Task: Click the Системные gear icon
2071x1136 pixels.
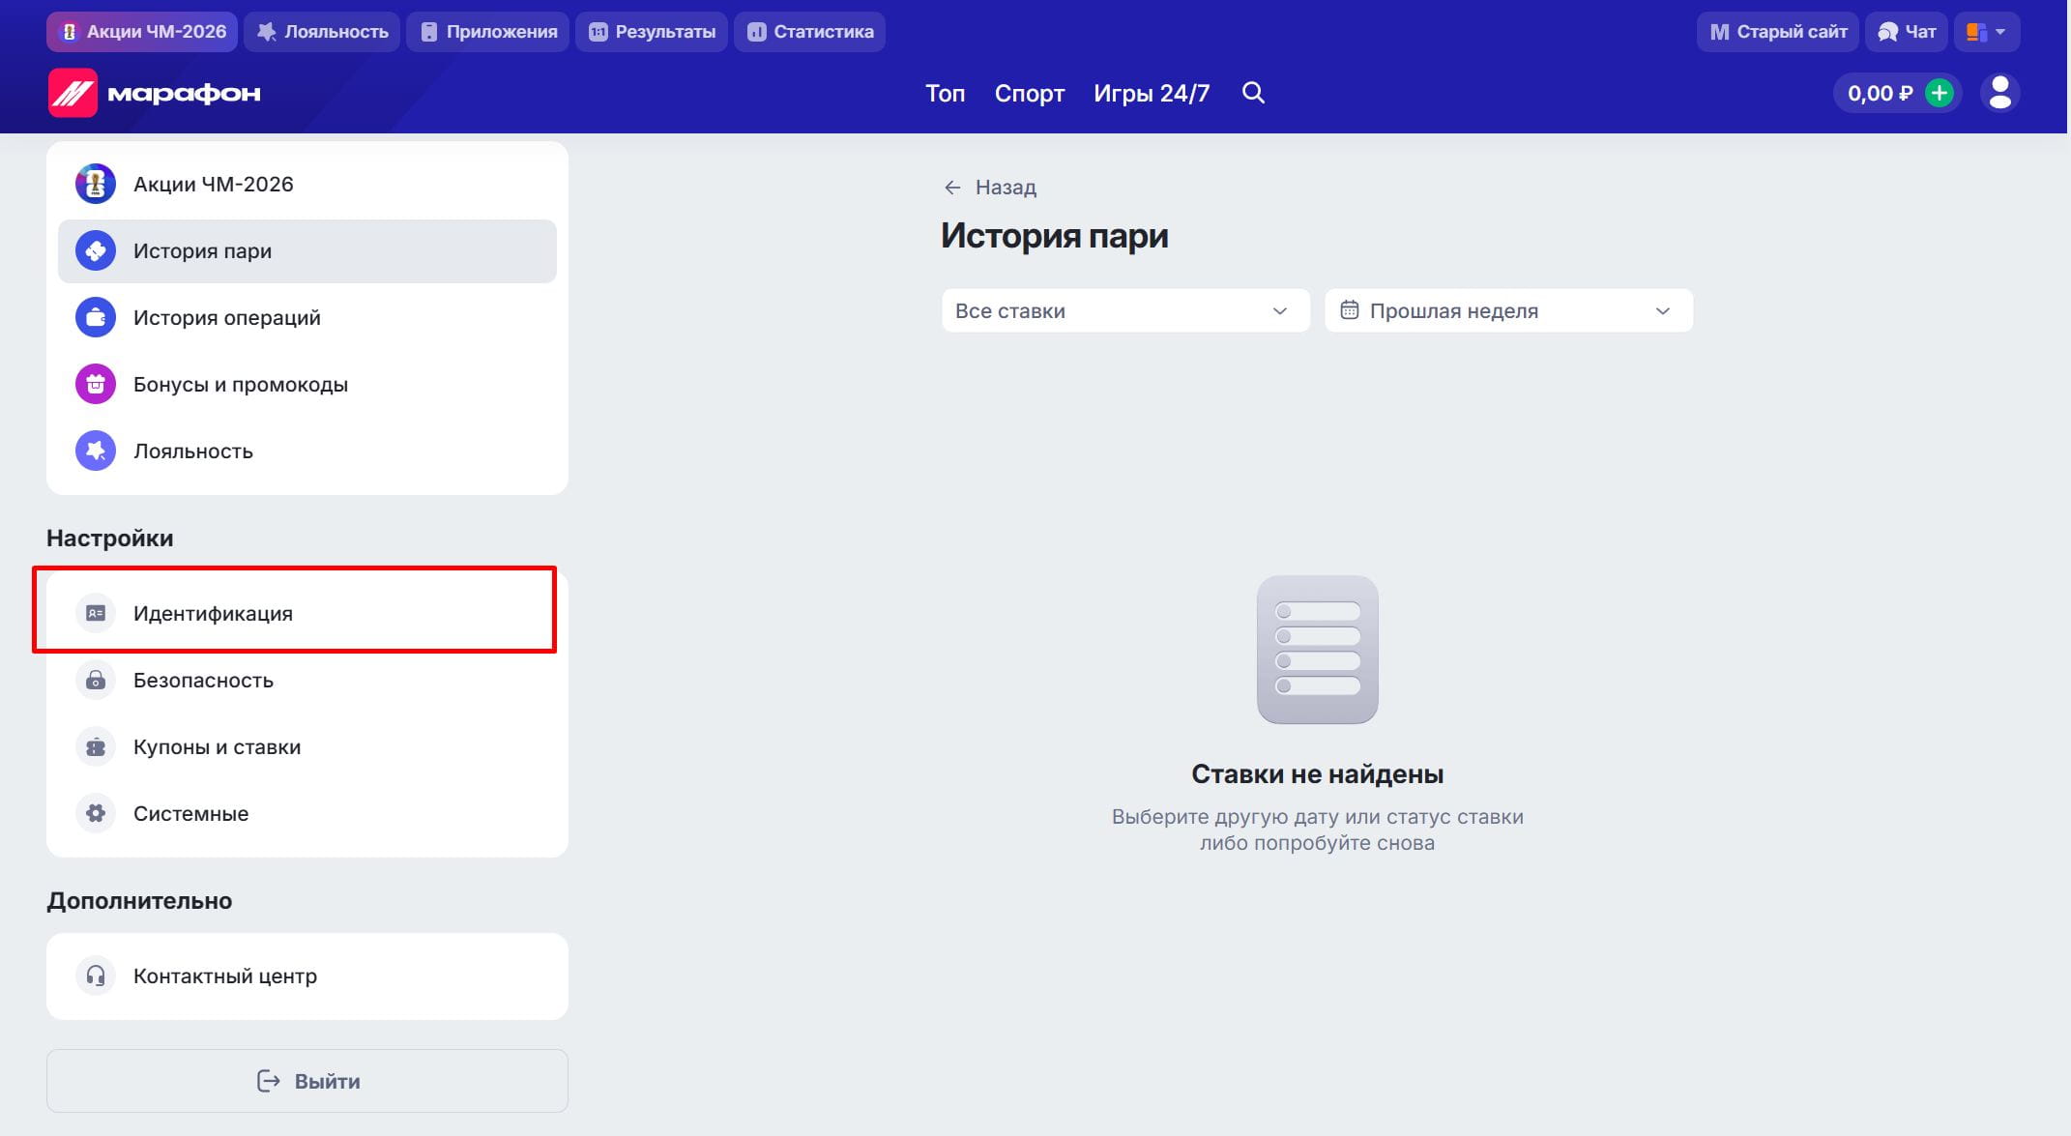Action: (96, 813)
